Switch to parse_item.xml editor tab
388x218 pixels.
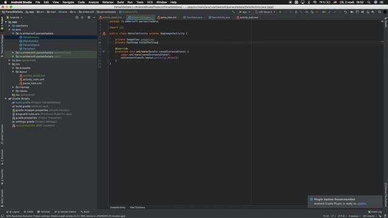[x=168, y=18]
